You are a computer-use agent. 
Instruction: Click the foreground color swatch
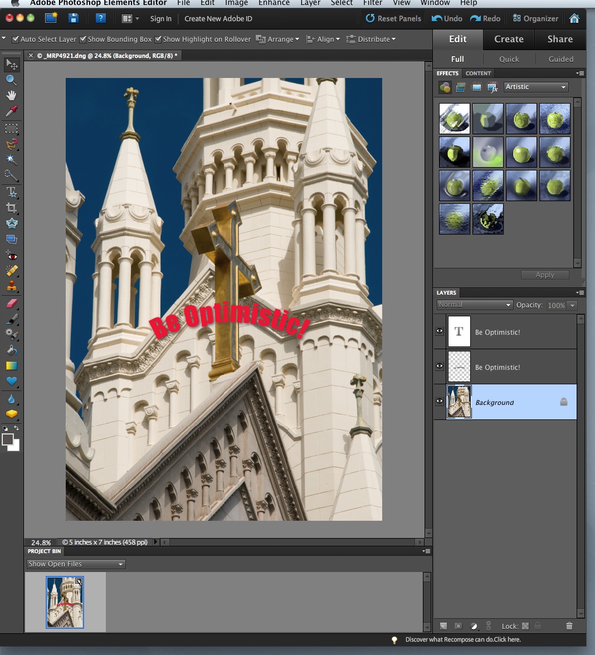(8, 439)
